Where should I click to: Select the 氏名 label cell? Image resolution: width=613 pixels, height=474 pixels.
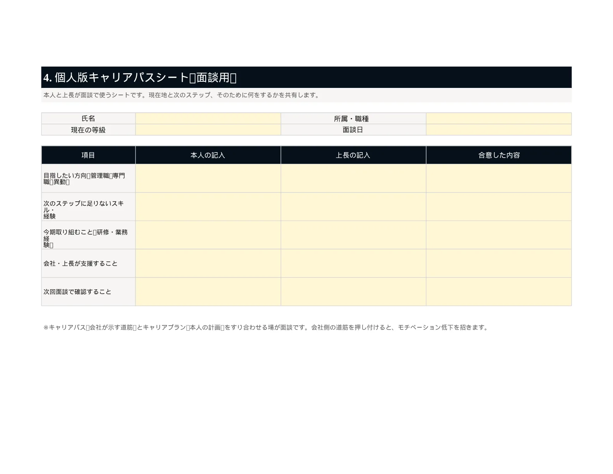click(89, 118)
